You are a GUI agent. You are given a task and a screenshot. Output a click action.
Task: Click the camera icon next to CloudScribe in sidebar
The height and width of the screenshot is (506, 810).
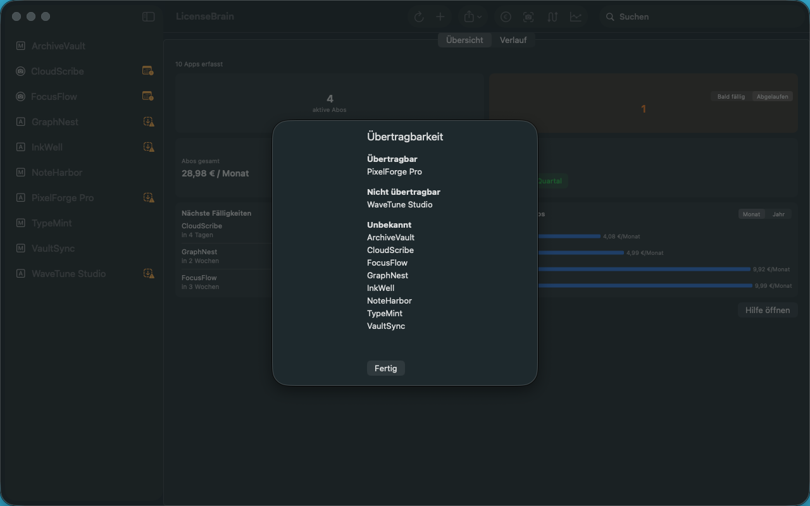tap(21, 71)
